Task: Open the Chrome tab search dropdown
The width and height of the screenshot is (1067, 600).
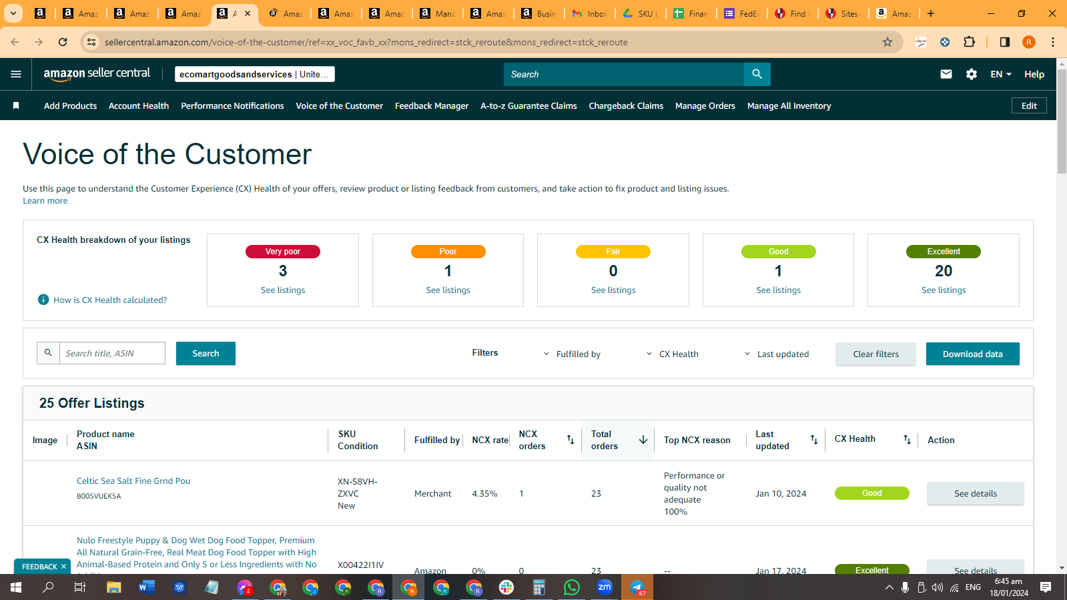Action: pyautogui.click(x=13, y=13)
